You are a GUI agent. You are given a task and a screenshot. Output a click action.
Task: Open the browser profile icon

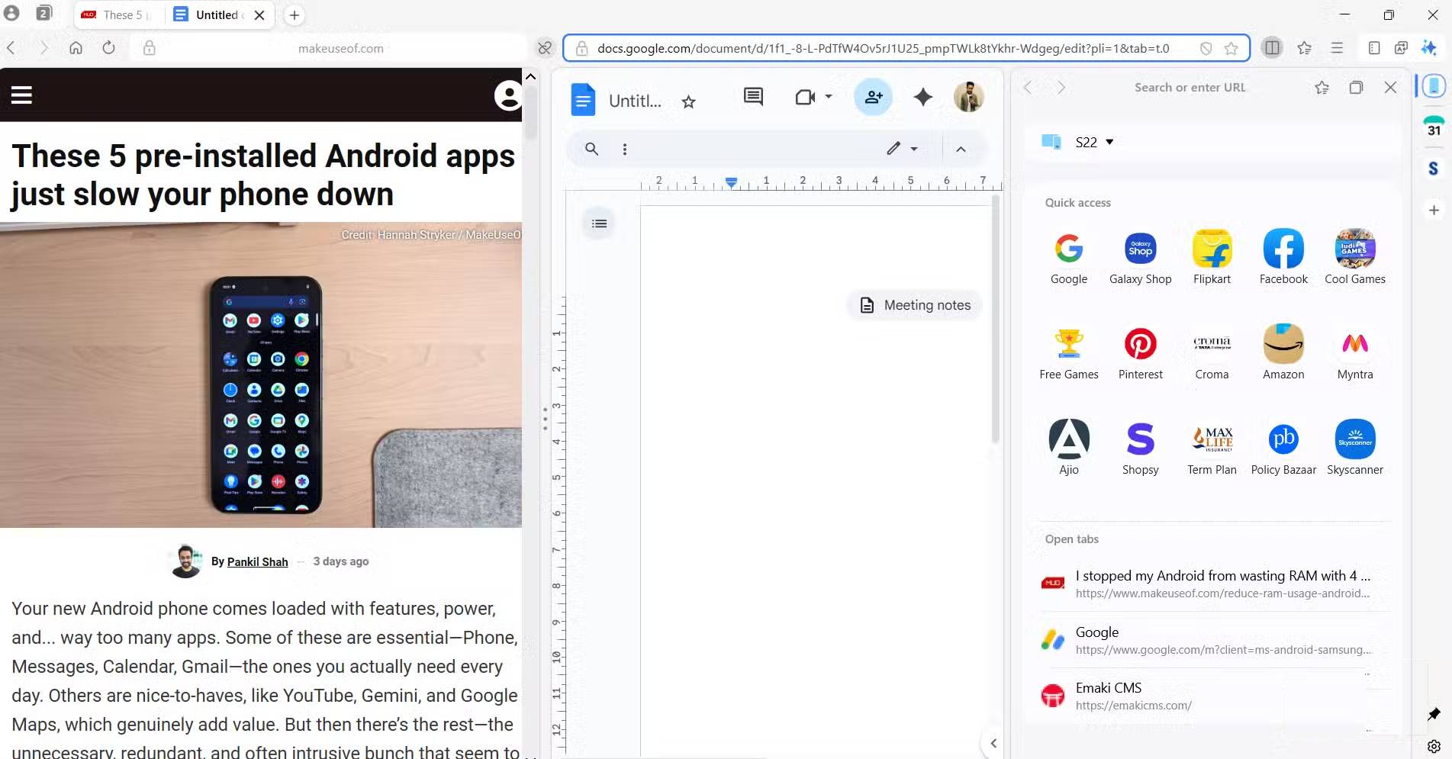point(12,14)
